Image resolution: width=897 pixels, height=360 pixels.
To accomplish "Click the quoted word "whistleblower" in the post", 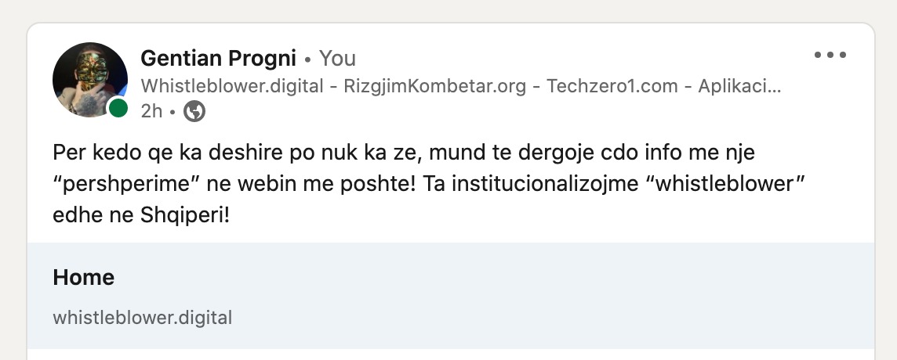I will [730, 185].
